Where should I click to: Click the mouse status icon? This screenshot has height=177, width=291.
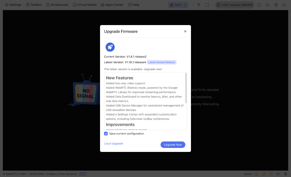[271, 174]
